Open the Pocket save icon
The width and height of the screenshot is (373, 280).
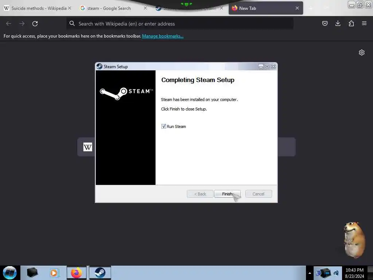click(325, 23)
